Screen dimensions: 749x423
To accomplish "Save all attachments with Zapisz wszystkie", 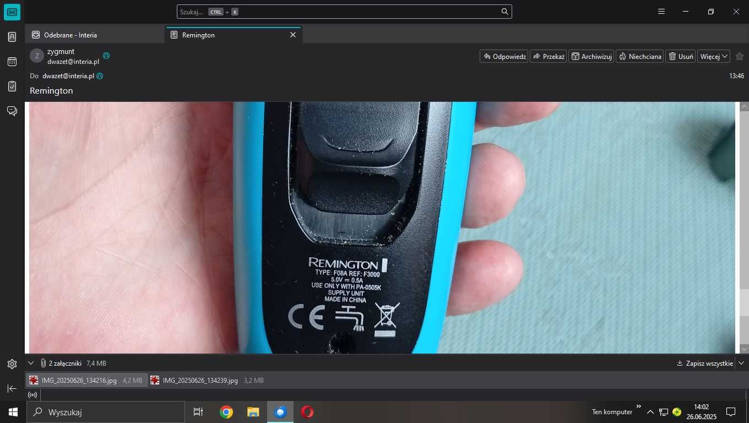I will pyautogui.click(x=705, y=364).
